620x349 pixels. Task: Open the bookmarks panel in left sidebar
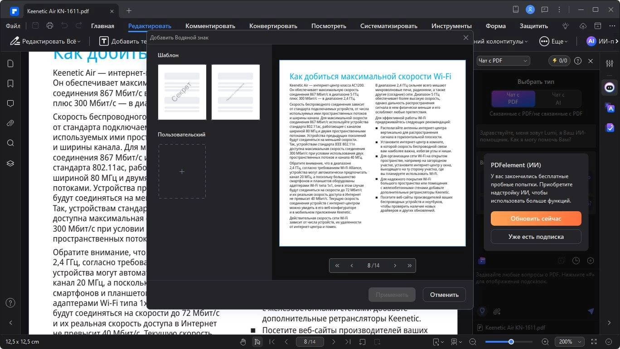click(x=10, y=83)
